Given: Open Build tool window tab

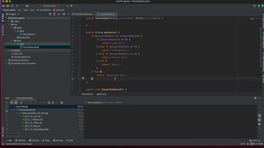Looking at the screenshot, I should tap(70, 141).
